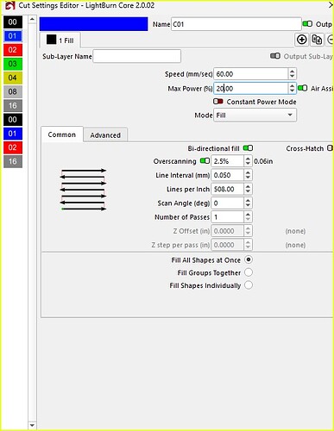Toggle Output Sub-Layer switch
Viewport: 334px width, 431px height.
(x=275, y=56)
